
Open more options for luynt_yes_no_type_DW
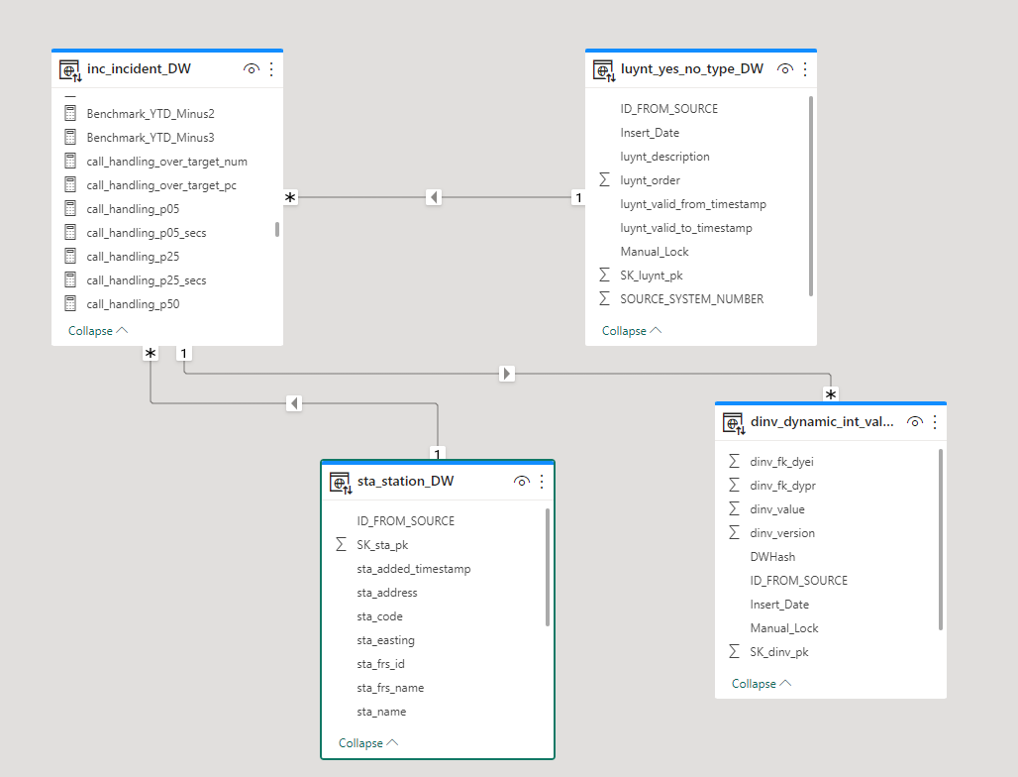(805, 68)
